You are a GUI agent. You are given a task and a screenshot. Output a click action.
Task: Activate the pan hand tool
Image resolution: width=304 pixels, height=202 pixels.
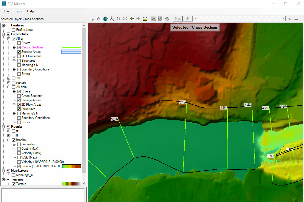tap(99, 19)
